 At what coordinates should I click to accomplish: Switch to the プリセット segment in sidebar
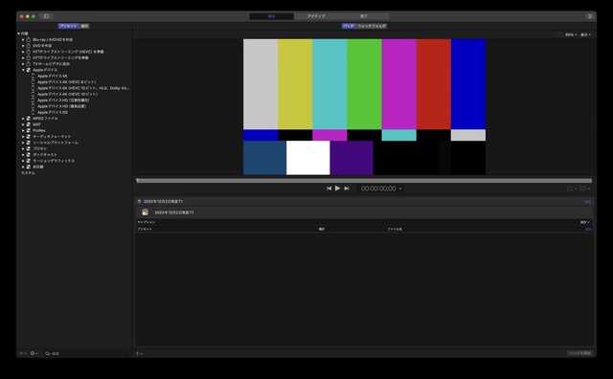[69, 26]
